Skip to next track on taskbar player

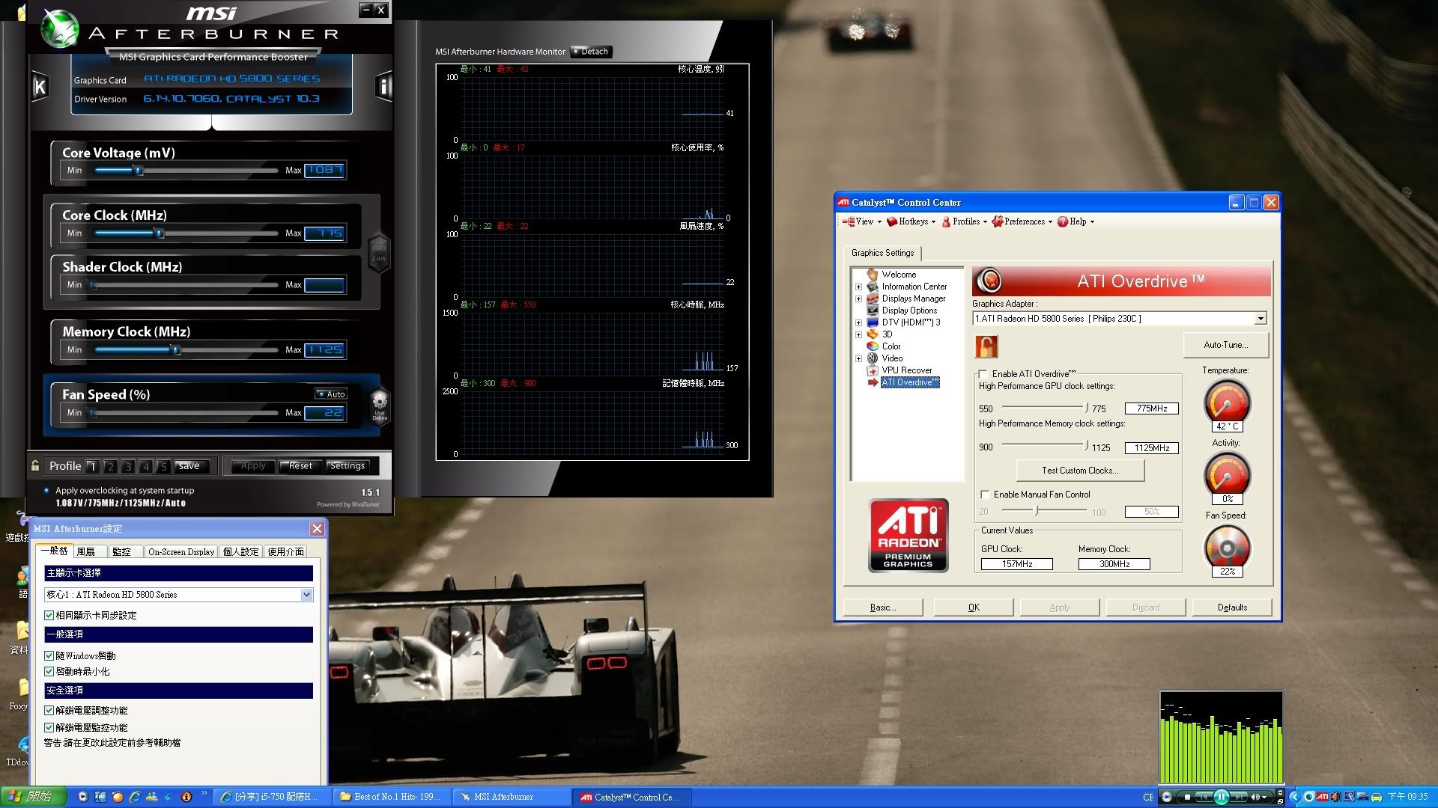pyautogui.click(x=1240, y=798)
